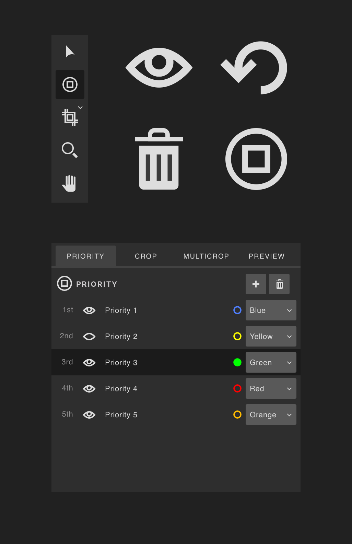Click the blue circle color swatch
The width and height of the screenshot is (352, 544).
237,310
